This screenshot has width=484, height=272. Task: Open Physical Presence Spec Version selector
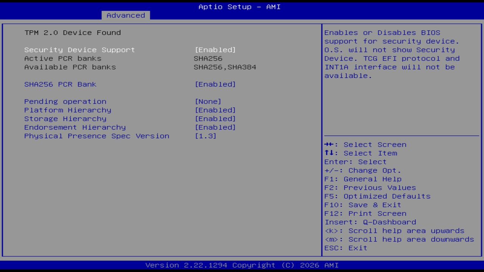(x=96, y=136)
